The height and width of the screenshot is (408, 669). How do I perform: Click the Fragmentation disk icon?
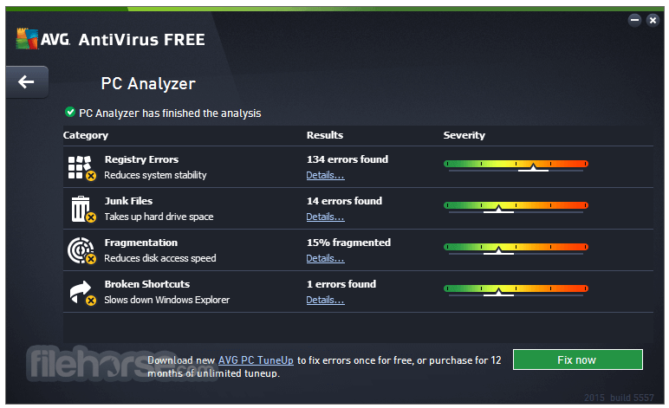[x=81, y=250]
